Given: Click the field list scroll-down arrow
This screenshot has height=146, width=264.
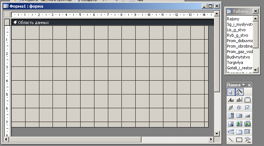Looking at the screenshot, I should tap(255, 70).
